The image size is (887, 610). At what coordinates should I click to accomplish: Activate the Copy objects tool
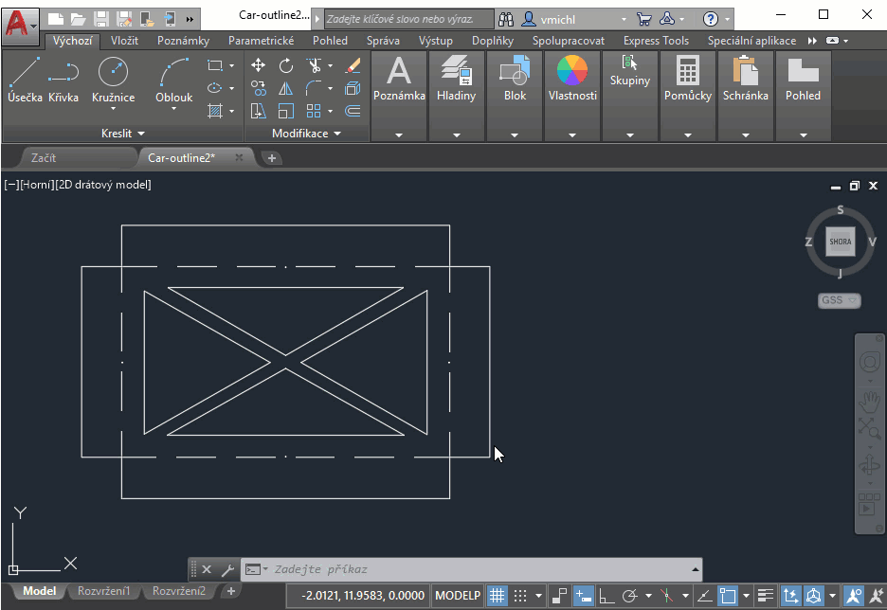(x=258, y=88)
